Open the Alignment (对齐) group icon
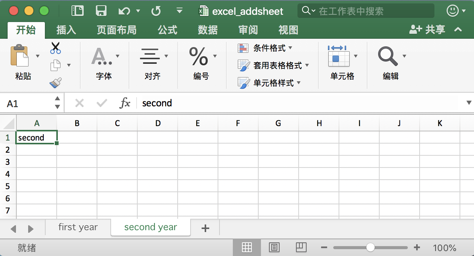Viewport: 474px width, 256px height. [150, 56]
